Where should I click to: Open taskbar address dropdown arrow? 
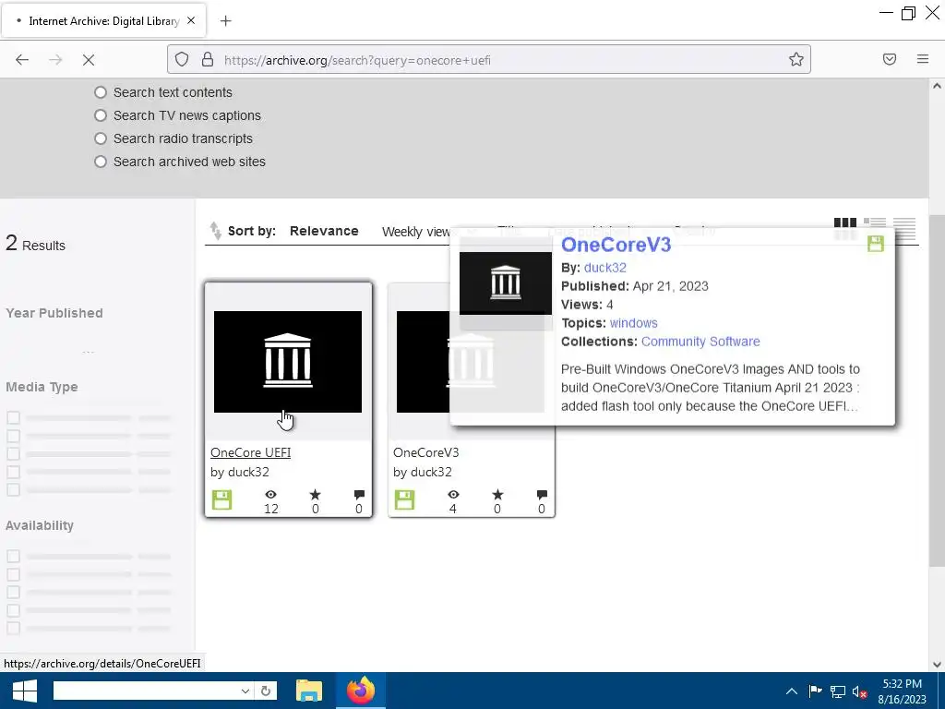(x=245, y=691)
